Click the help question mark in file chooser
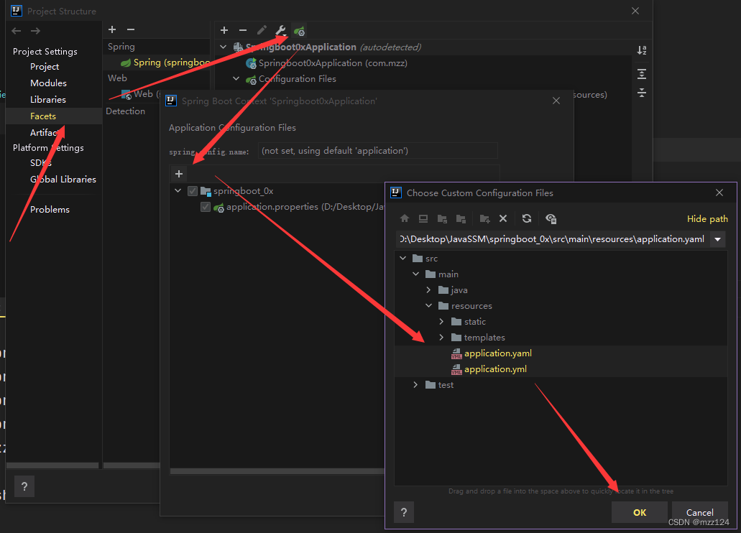The image size is (741, 533). (404, 512)
